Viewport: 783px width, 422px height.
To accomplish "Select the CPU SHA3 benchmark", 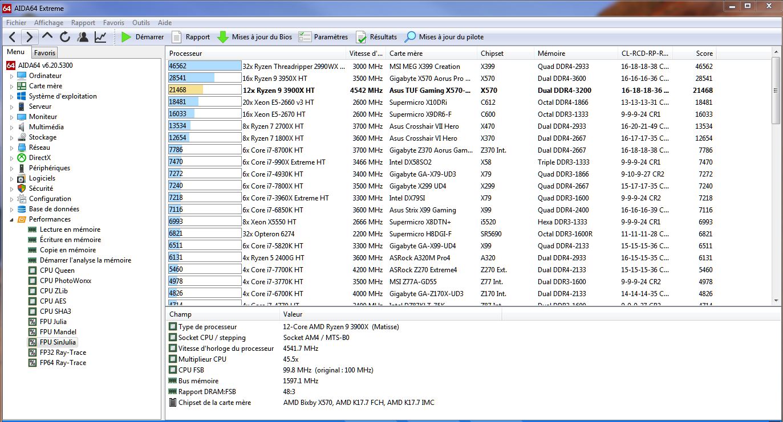I will click(55, 312).
